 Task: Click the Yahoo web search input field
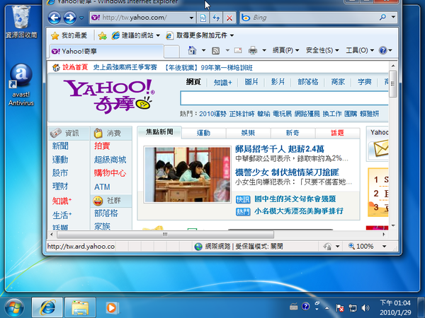pyautogui.click(x=284, y=98)
